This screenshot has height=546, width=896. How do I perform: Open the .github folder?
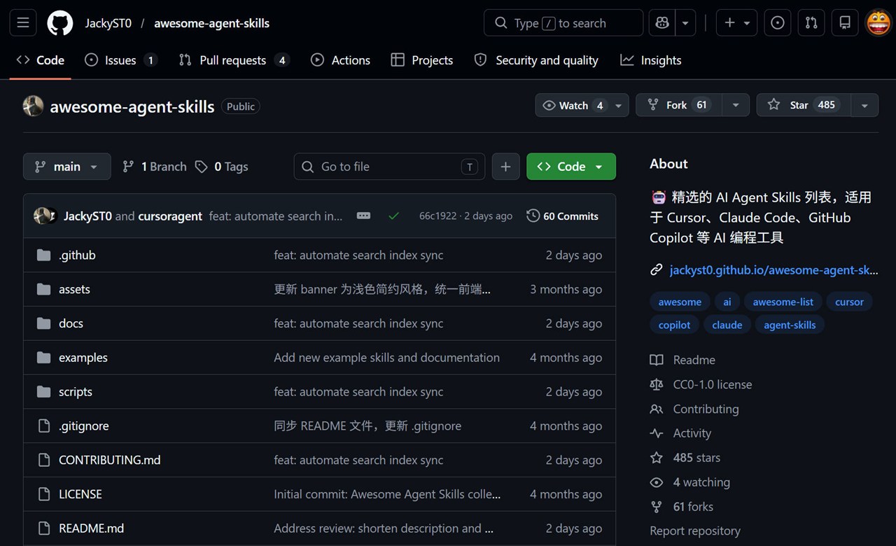click(77, 255)
